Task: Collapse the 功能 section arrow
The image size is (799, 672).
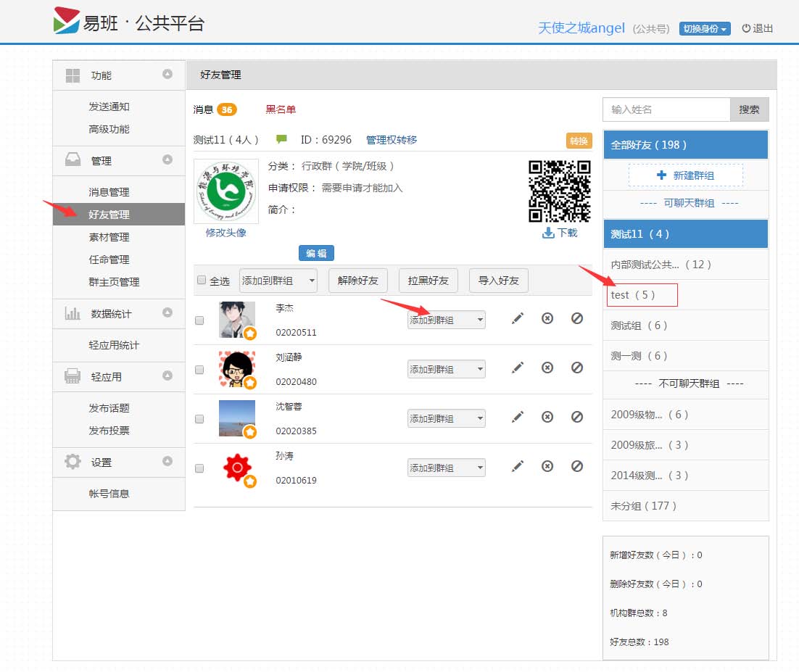Action: point(167,74)
